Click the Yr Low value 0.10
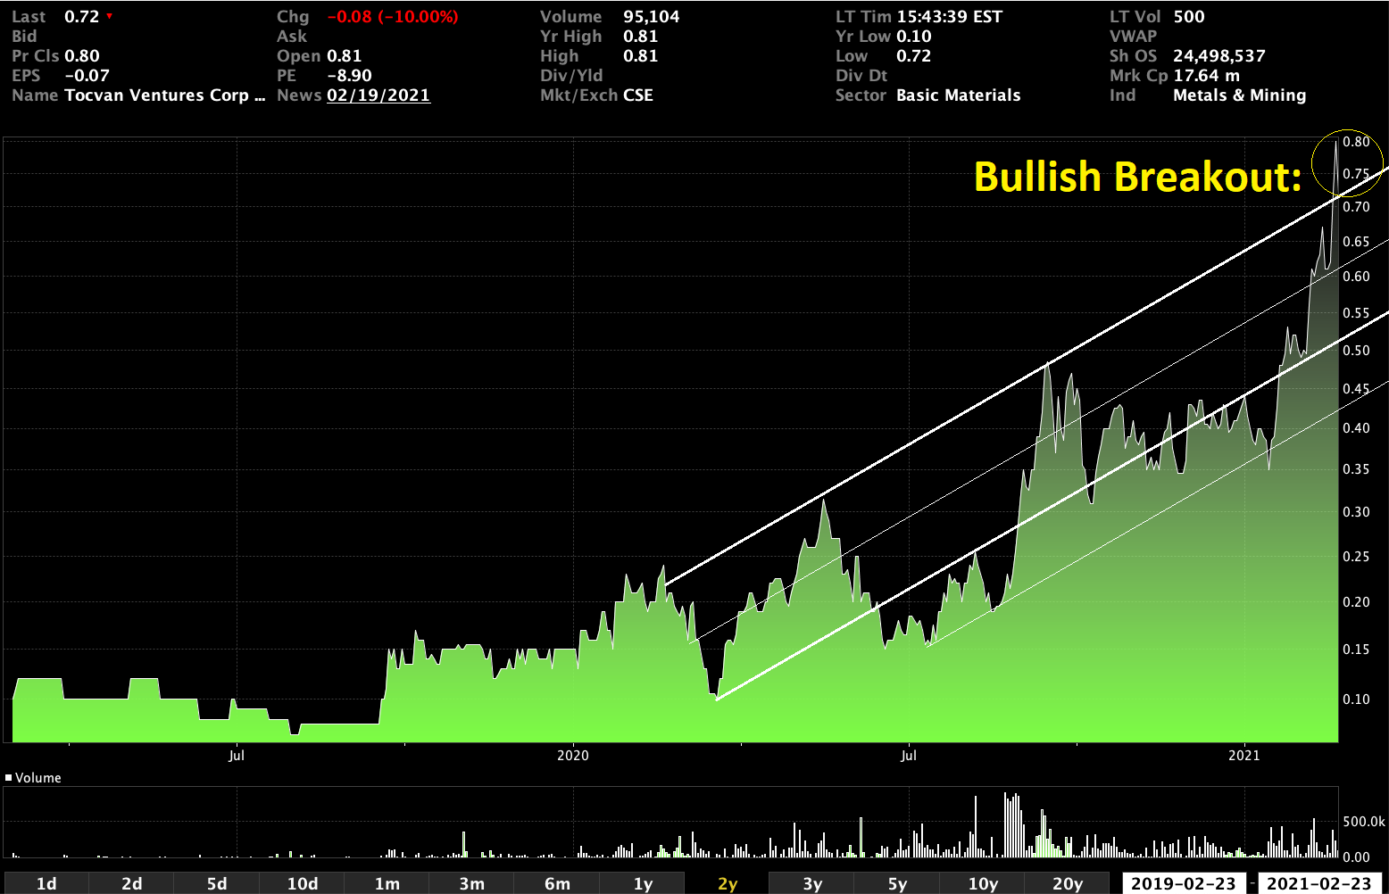Viewport: 1389px width, 894px height. click(914, 37)
